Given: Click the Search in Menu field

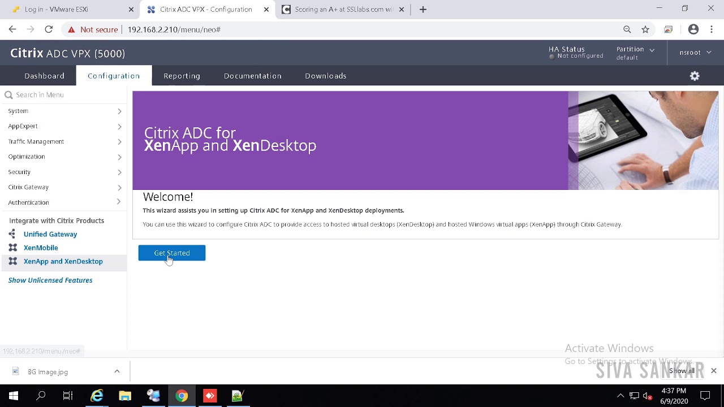Looking at the screenshot, I should (63, 94).
